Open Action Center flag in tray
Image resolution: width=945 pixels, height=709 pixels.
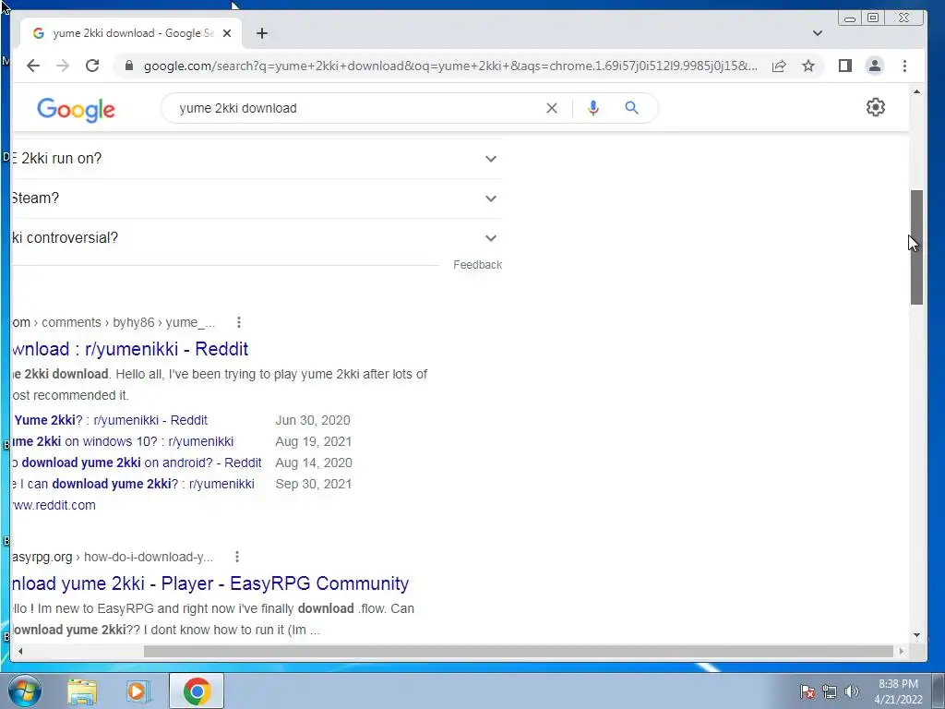tap(807, 691)
